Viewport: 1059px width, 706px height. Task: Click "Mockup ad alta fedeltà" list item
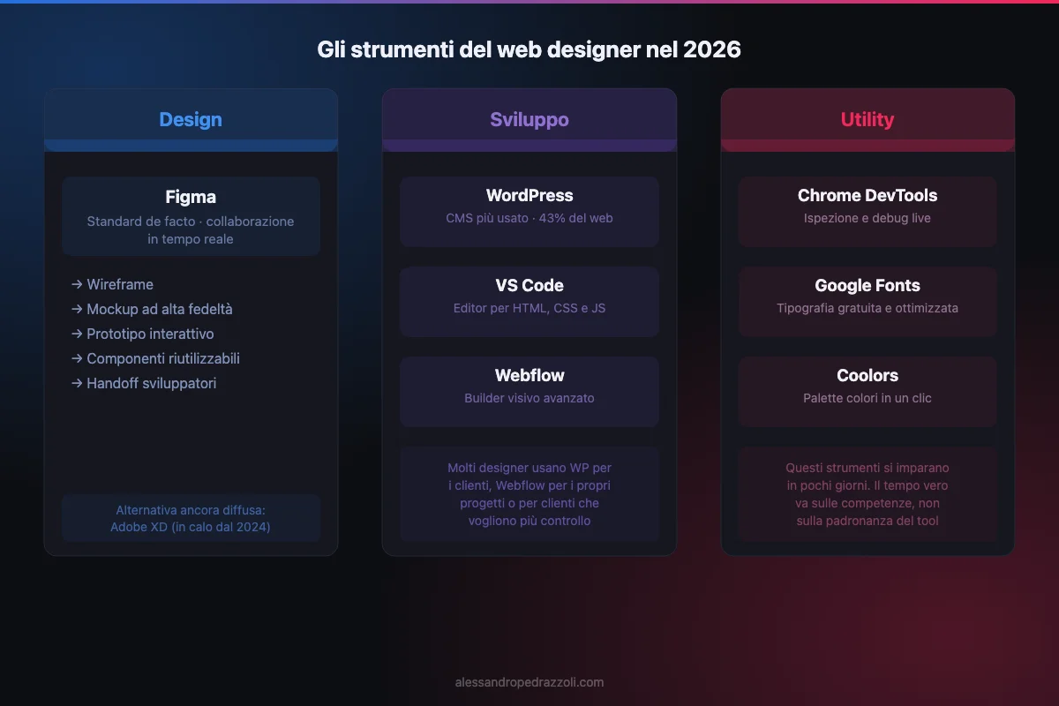click(152, 309)
